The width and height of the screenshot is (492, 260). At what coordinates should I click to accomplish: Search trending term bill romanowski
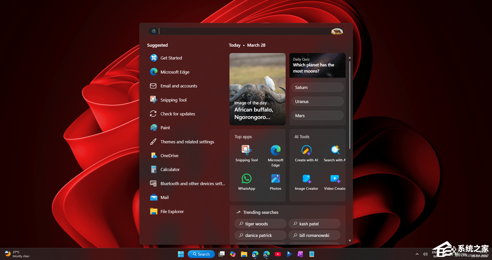(x=314, y=235)
